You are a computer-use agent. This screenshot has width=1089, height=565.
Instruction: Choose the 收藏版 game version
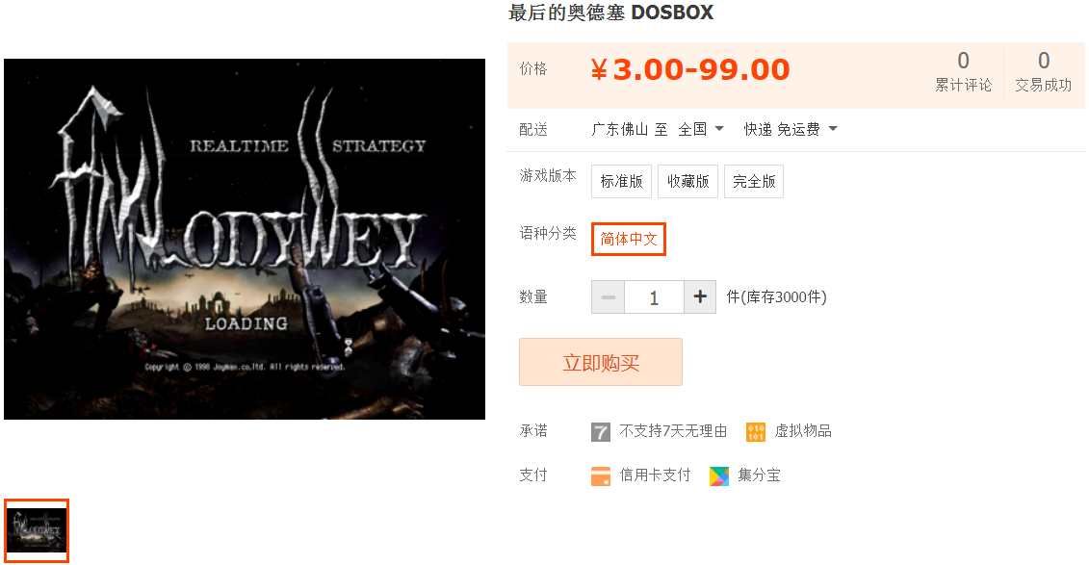coord(688,181)
